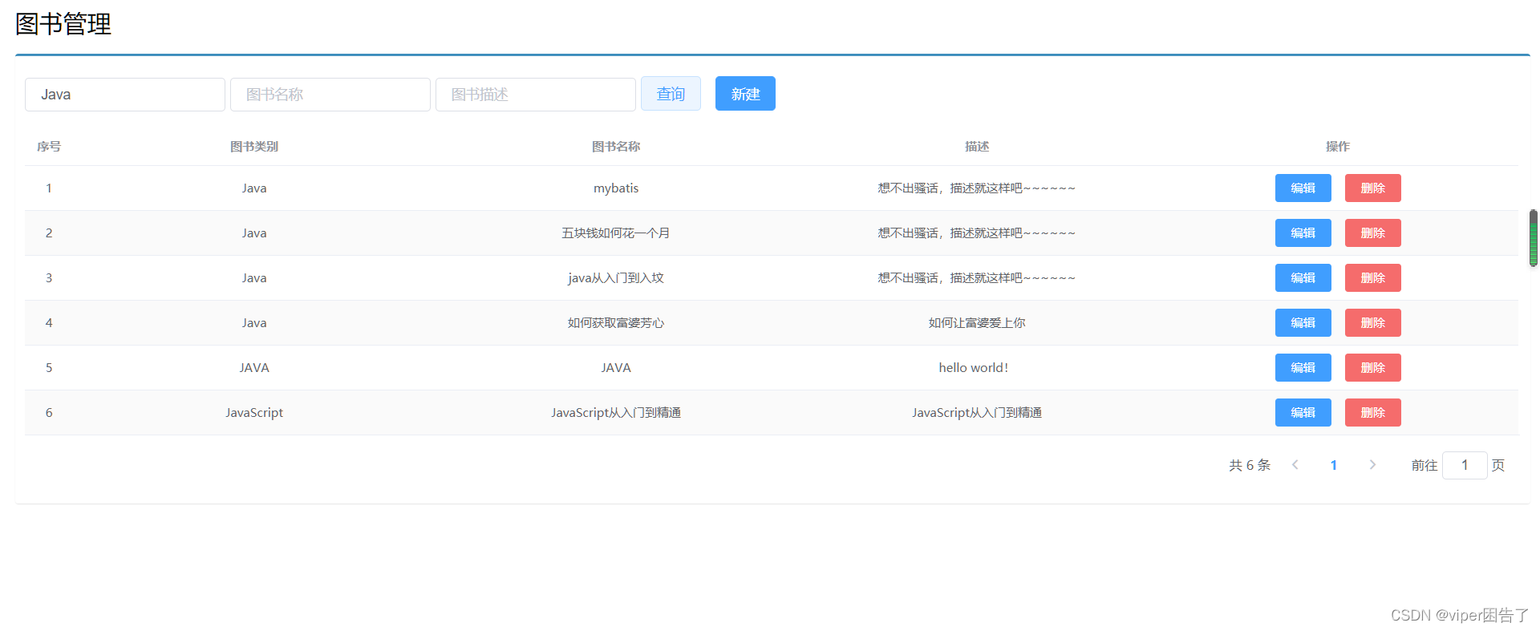Edit the mybatis book row
The height and width of the screenshot is (631, 1540).
[1303, 188]
